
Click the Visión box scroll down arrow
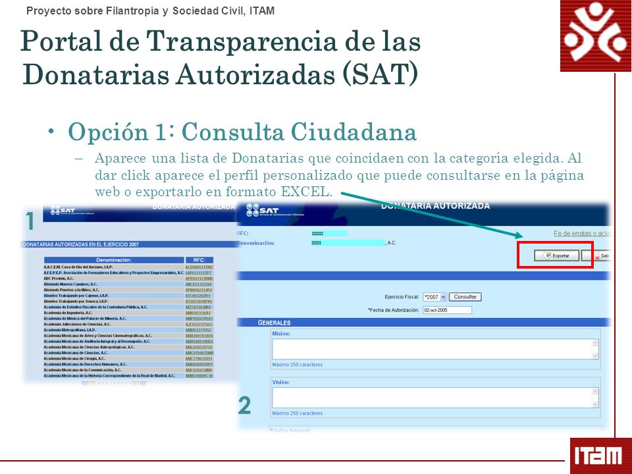coord(595,404)
